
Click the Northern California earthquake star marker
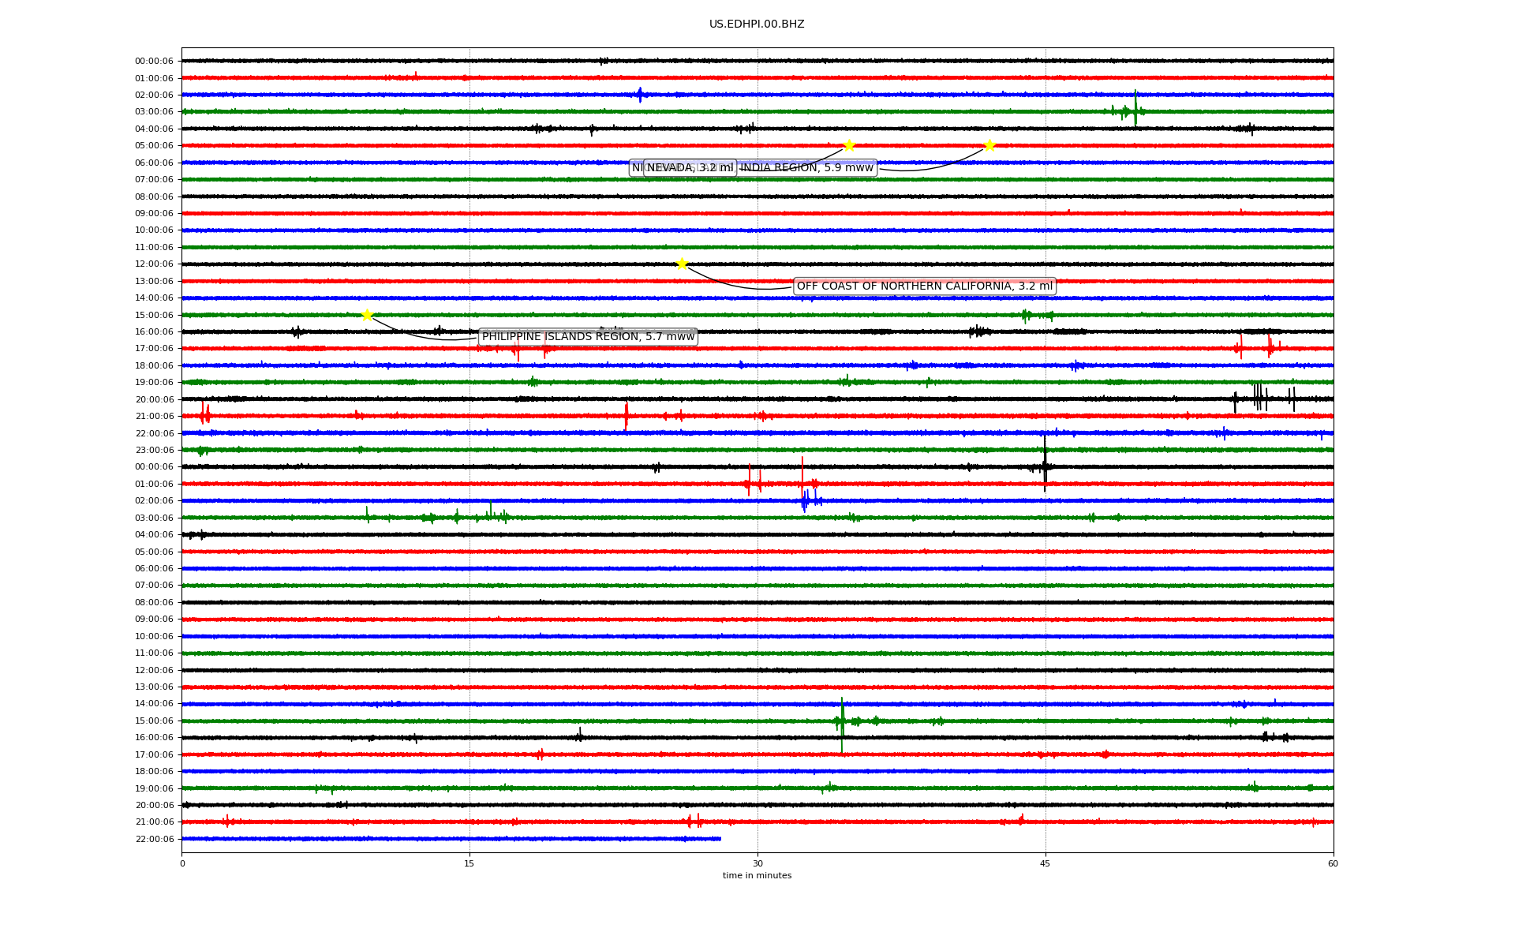coord(682,264)
